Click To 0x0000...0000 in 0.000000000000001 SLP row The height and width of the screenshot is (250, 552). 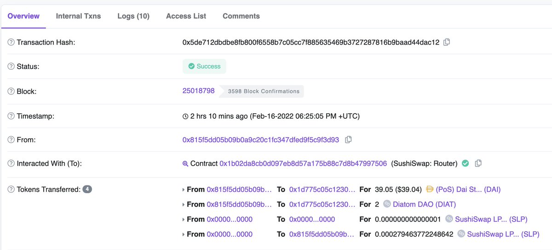312,219
